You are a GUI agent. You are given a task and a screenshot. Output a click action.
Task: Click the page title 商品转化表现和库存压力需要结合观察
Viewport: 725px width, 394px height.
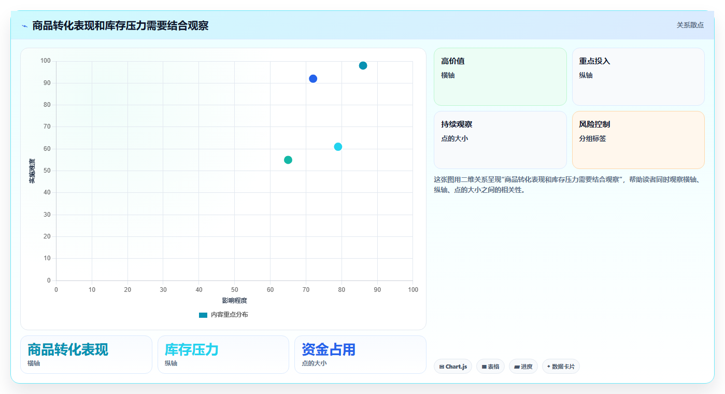(120, 25)
